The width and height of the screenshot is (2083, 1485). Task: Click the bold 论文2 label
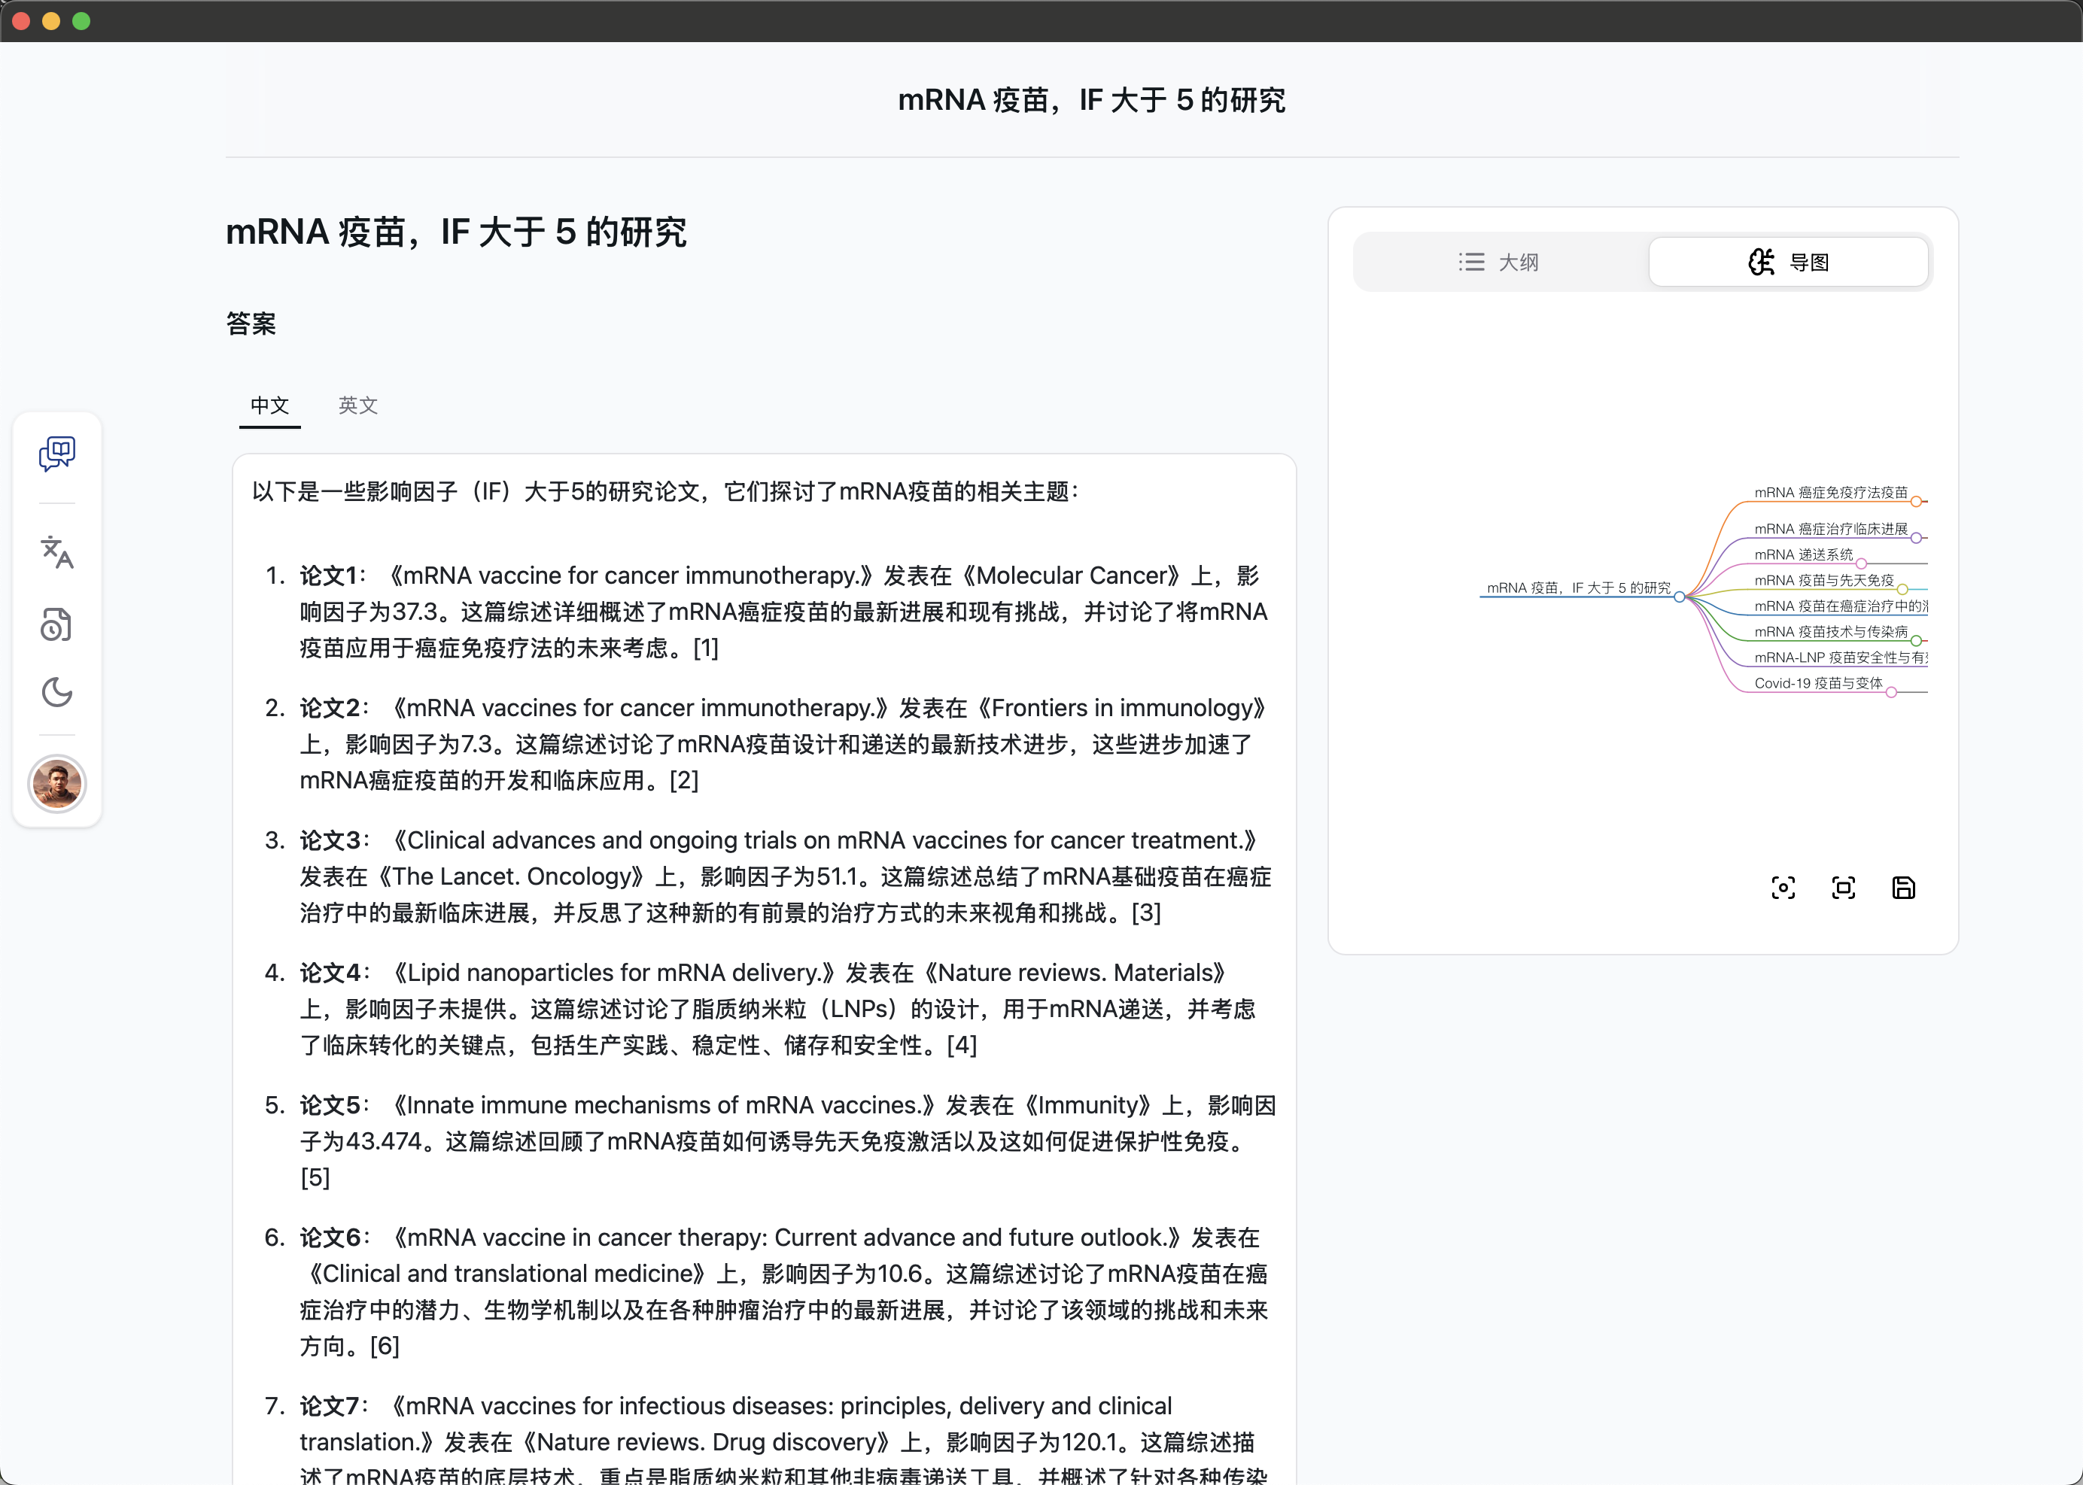[330, 709]
